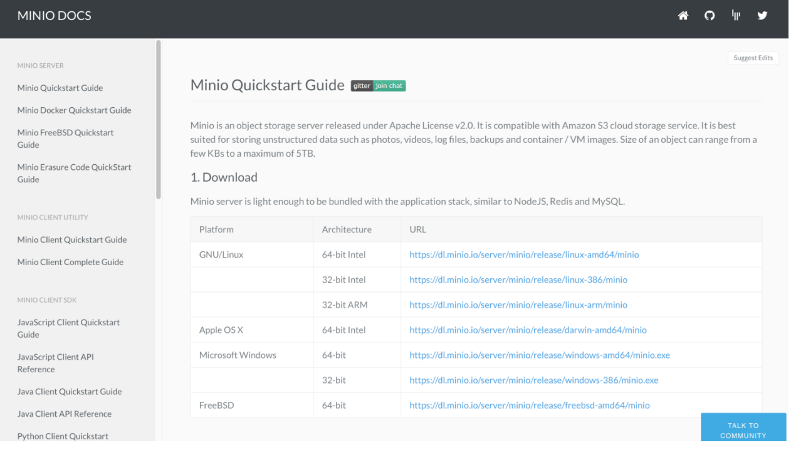Image resolution: width=791 pixels, height=450 pixels.
Task: Select Minio Docker Quickstart Guide in sidebar
Action: click(x=74, y=110)
